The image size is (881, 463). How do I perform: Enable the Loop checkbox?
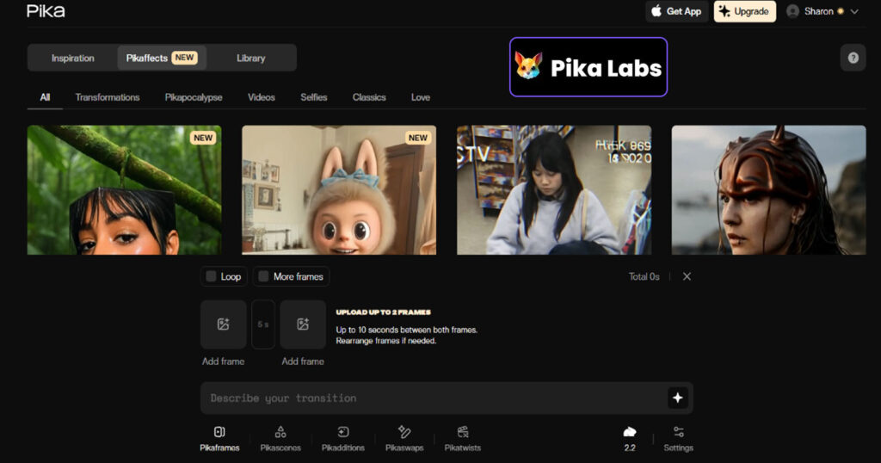pos(211,276)
